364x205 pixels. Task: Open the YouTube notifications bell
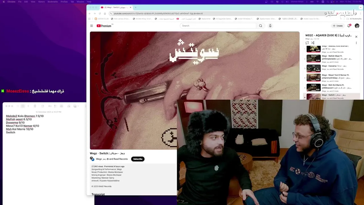(x=349, y=26)
